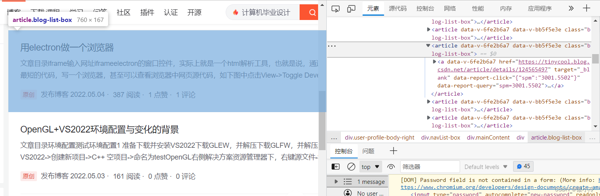Image resolution: width=600 pixels, height=196 pixels.
Task: Expand the 1 message group in console sidebar
Action: (x=336, y=181)
